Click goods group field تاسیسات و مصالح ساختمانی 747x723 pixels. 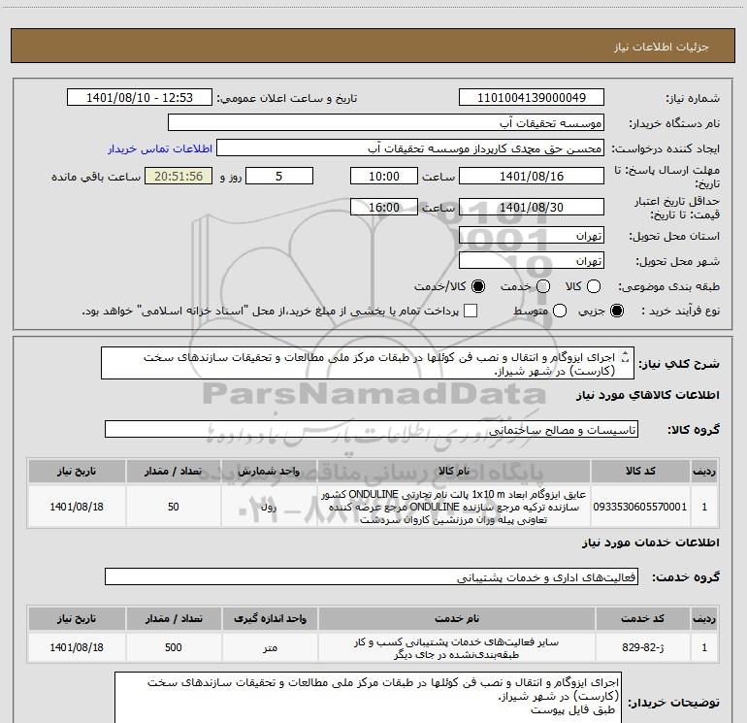(372, 429)
